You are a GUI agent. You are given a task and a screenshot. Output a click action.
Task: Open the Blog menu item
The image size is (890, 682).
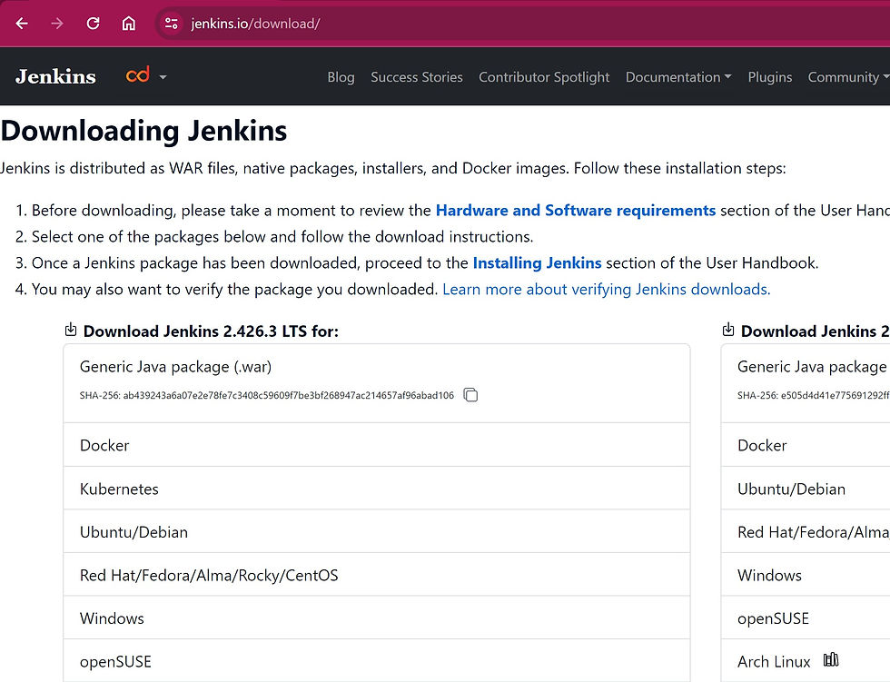pos(341,77)
